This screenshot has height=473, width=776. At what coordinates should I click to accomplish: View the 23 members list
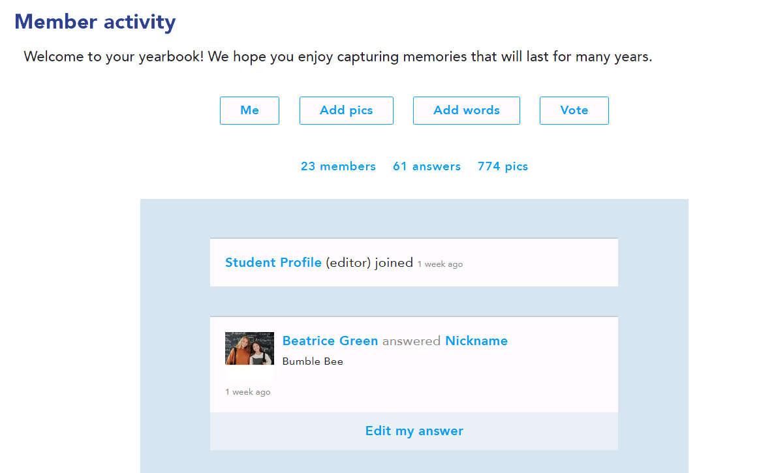click(338, 166)
